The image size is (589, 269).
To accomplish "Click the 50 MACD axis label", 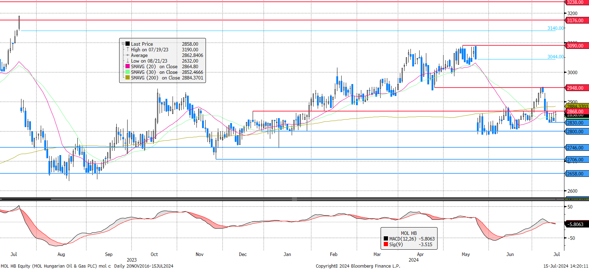I will 570,207.
